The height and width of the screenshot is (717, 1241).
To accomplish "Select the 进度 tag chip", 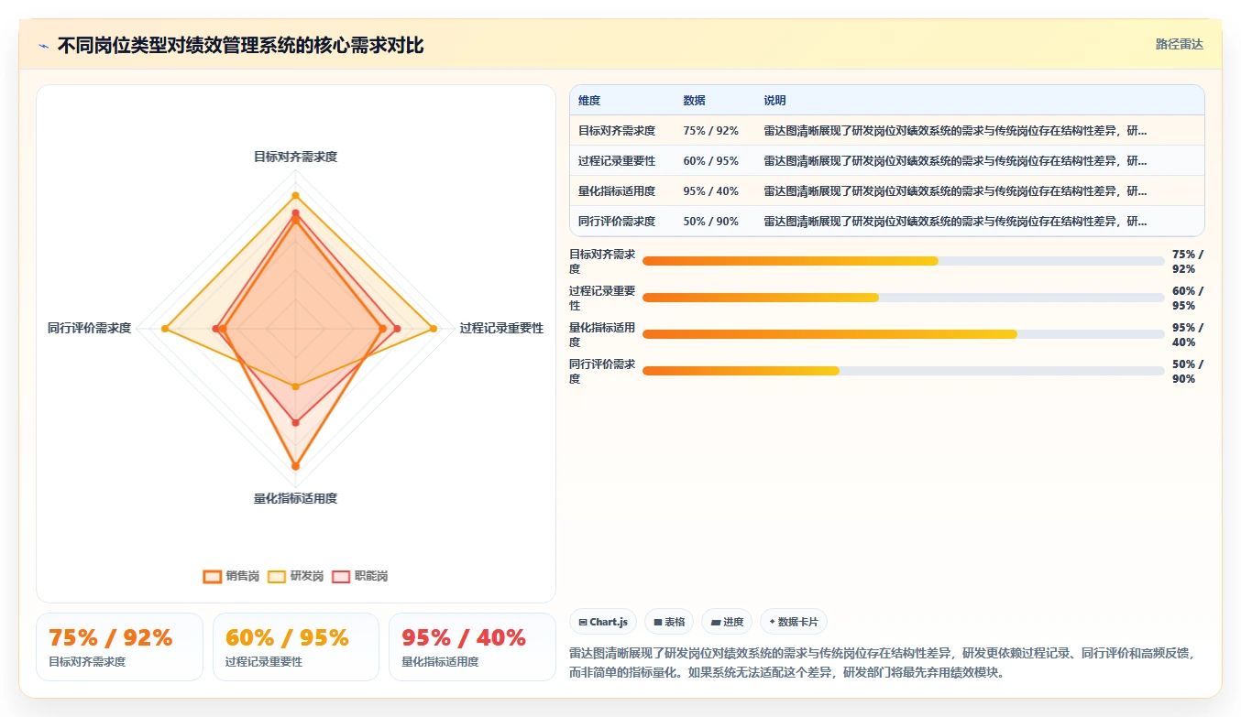I will point(727,622).
